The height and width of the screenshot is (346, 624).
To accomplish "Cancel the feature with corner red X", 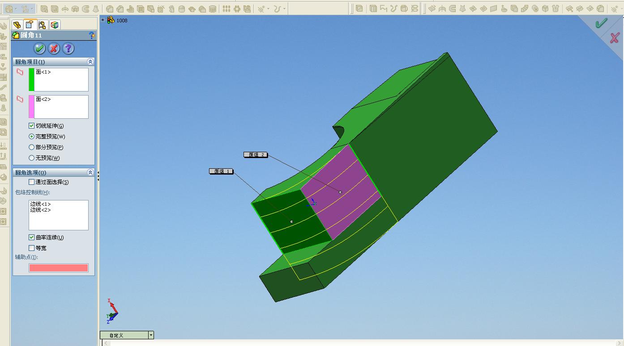I will 615,38.
